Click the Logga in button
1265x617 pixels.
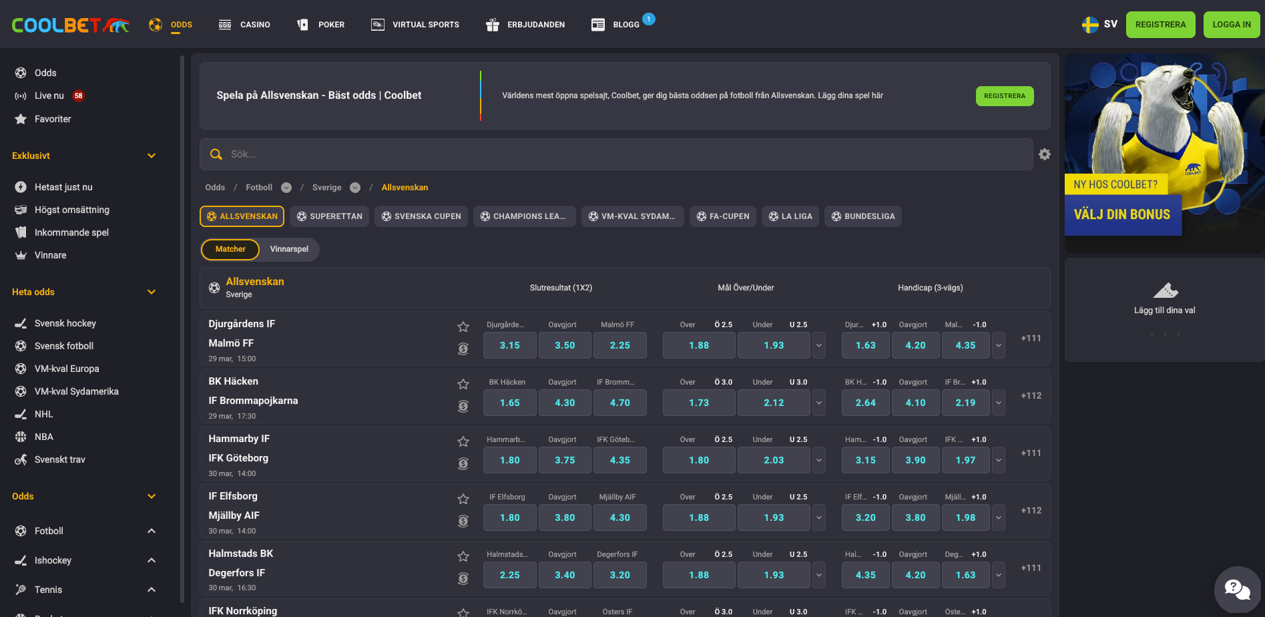(1232, 25)
